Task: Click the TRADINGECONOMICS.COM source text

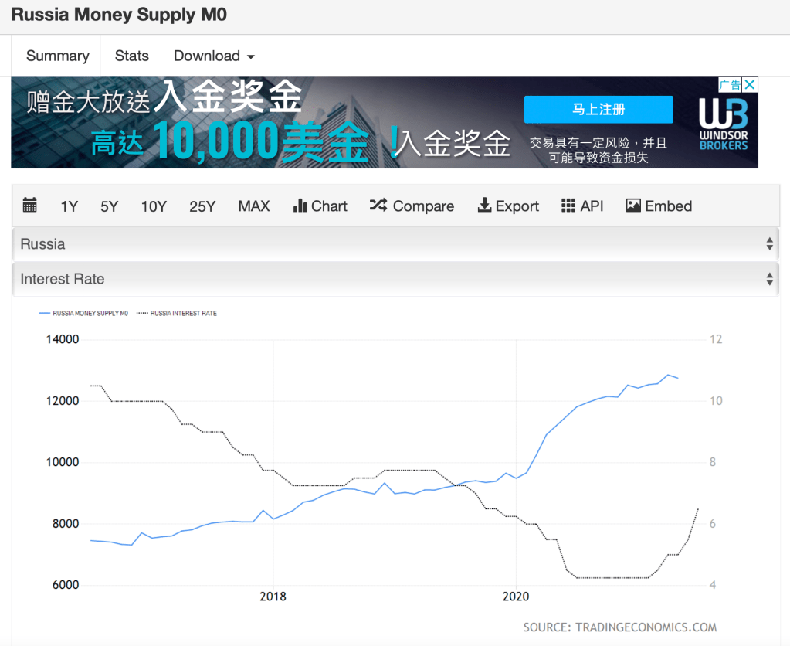Action: click(619, 627)
